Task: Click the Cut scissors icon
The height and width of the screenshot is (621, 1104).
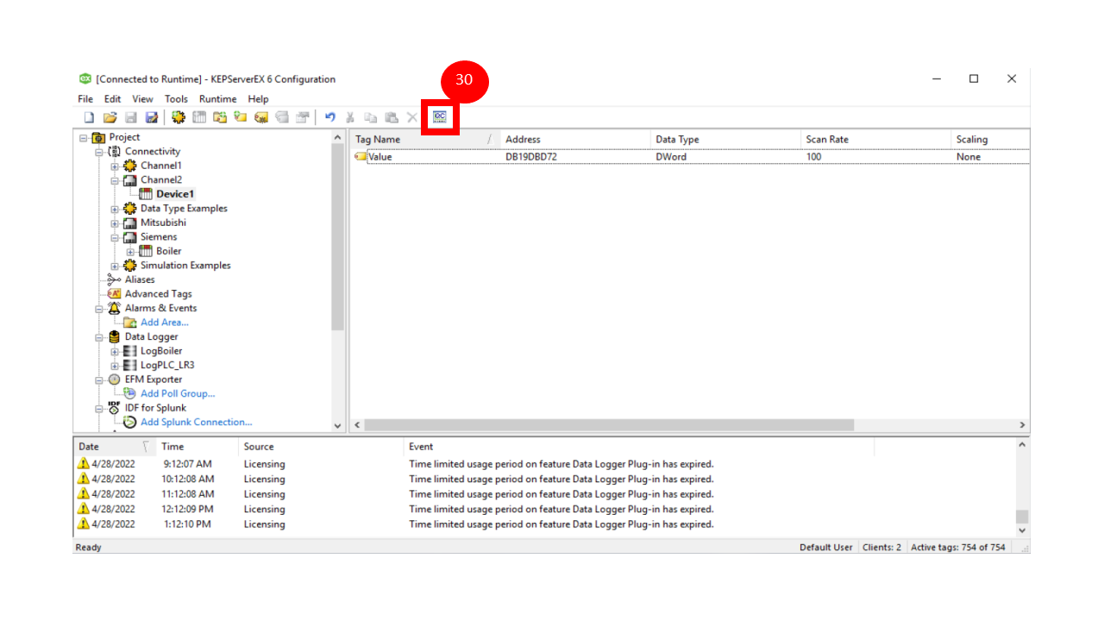Action: tap(350, 117)
